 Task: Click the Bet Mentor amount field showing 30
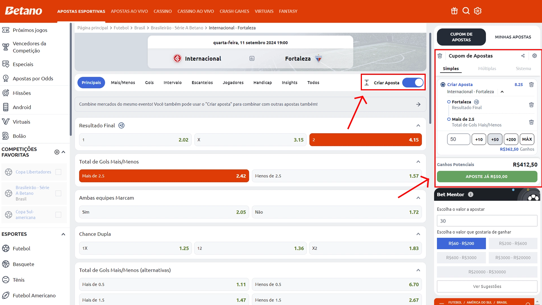pos(487,221)
